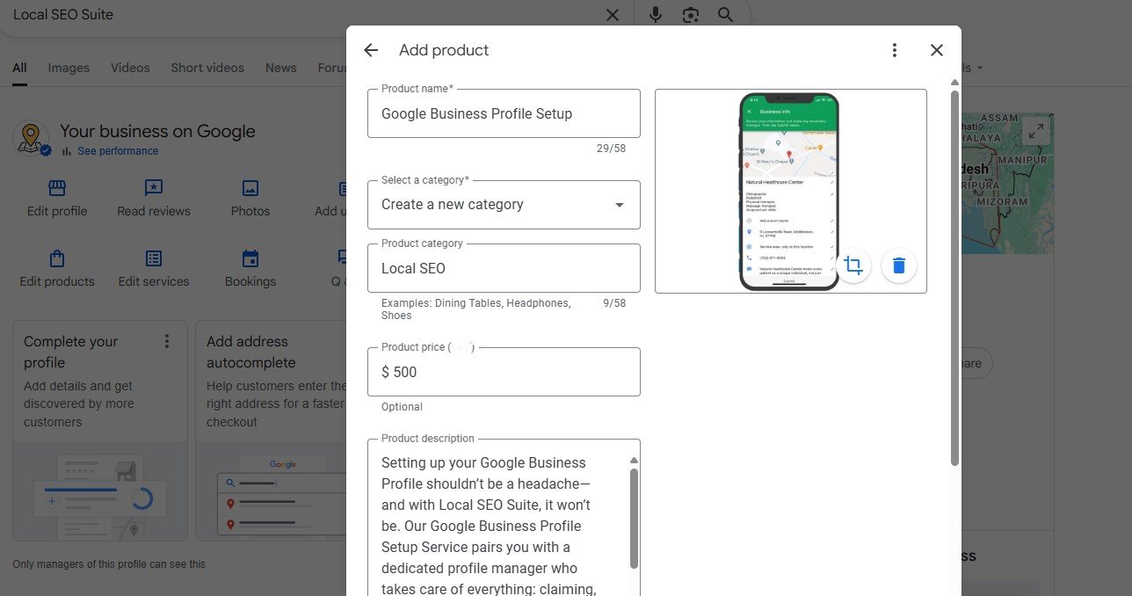Image resolution: width=1132 pixels, height=596 pixels.
Task: Click the product description scrollbar
Action: point(634,517)
